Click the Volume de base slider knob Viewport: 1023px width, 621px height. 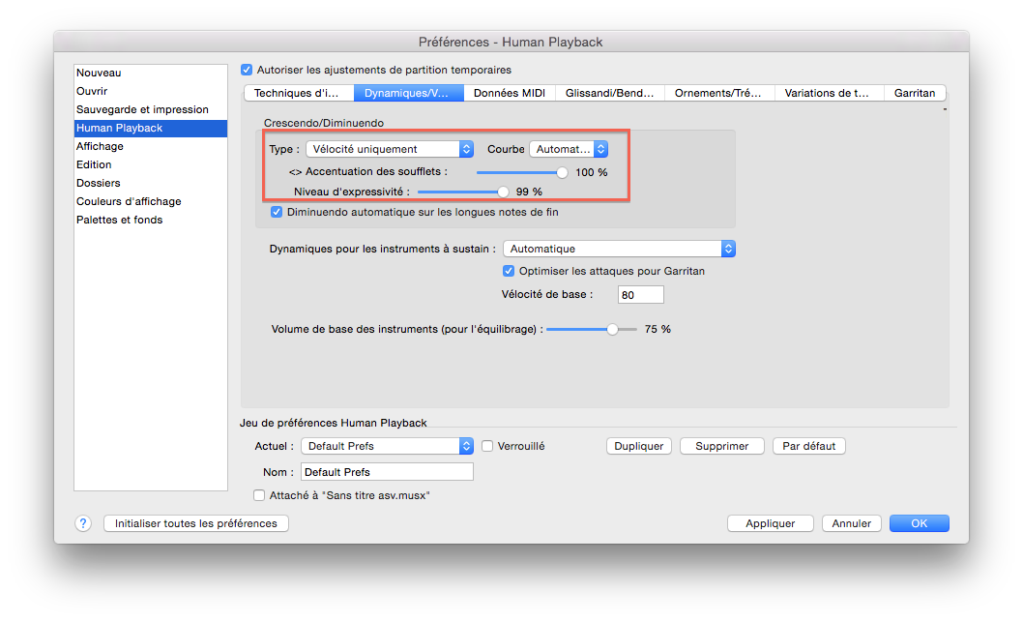(612, 329)
